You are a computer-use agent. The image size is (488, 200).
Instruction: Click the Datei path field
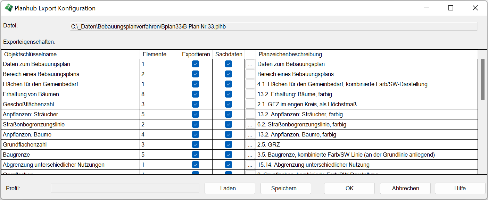click(274, 27)
